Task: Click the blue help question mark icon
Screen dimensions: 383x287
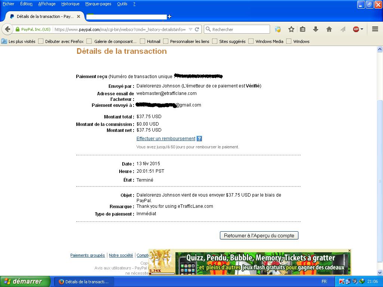Action: [x=199, y=139]
